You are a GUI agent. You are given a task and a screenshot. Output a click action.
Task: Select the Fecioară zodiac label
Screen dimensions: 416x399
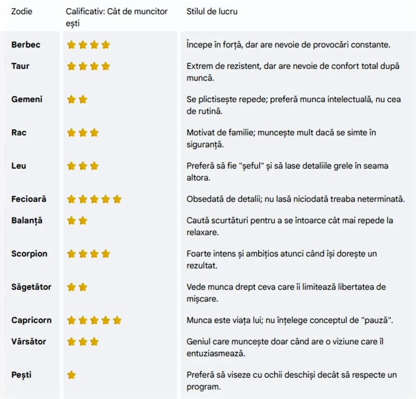(29, 199)
